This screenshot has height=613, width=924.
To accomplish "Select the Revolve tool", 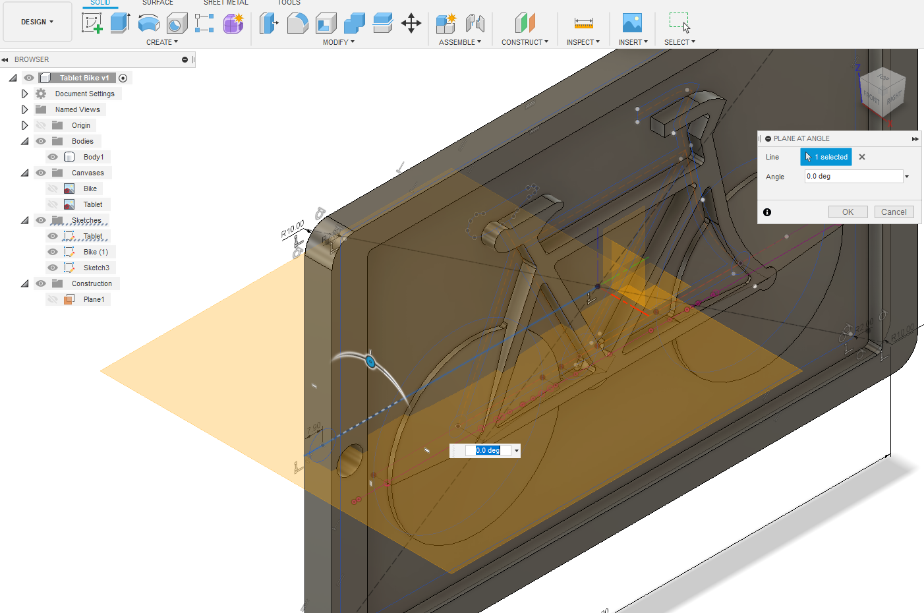I will tap(148, 23).
